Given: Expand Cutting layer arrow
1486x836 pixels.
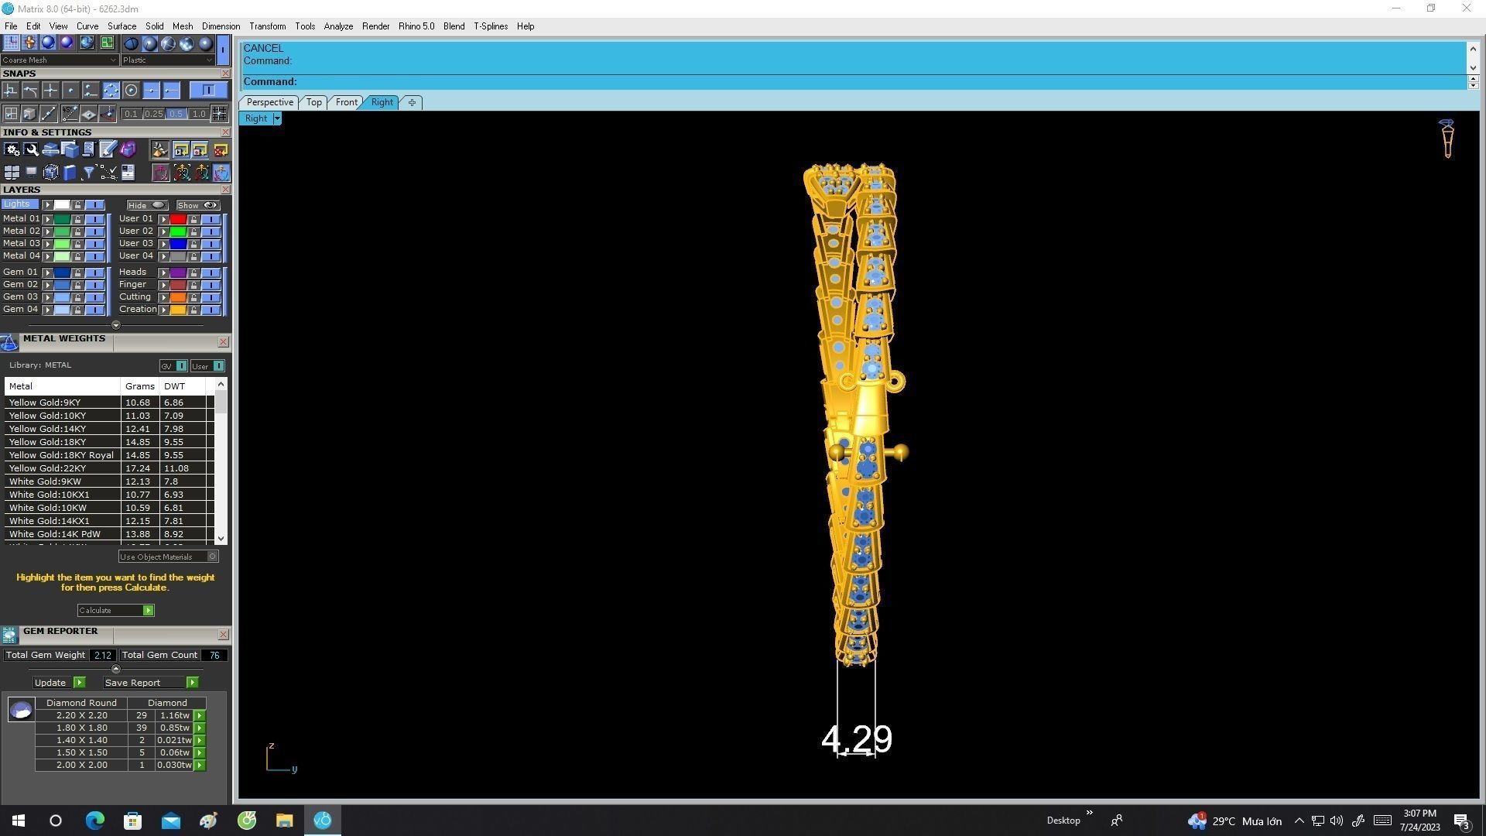Looking at the screenshot, I should point(164,297).
